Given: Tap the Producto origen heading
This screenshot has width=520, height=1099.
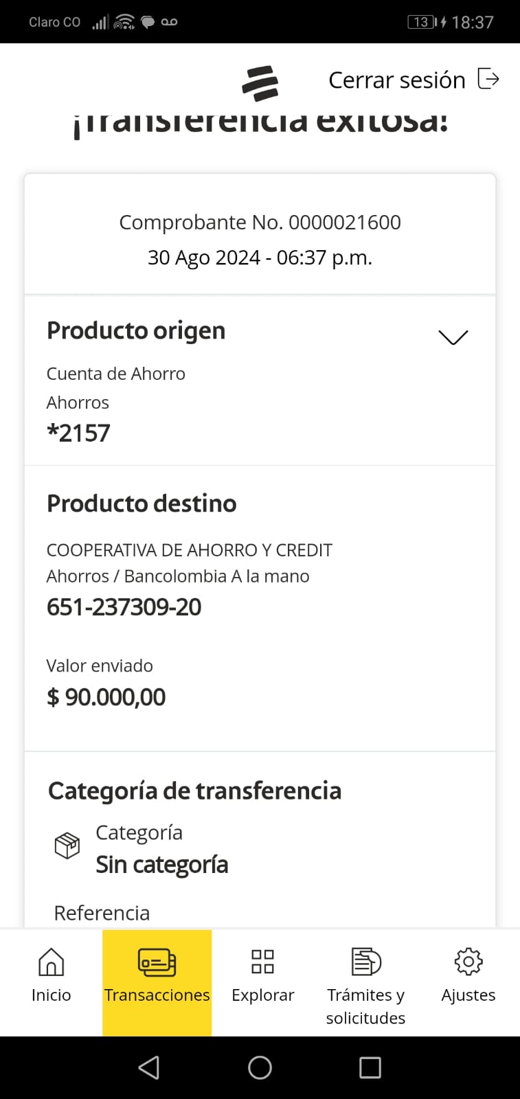Looking at the screenshot, I should click(x=136, y=331).
